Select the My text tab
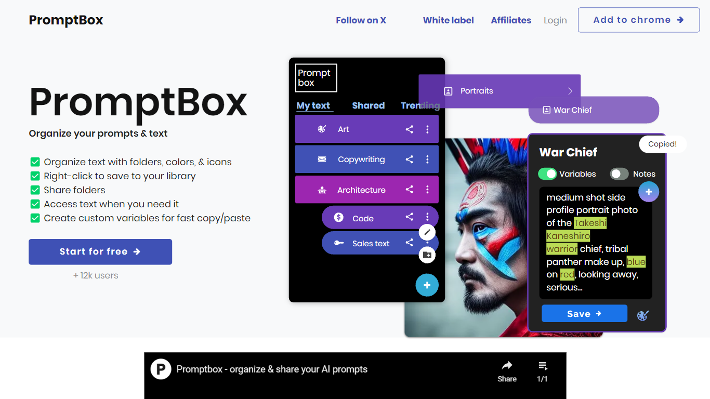 [313, 105]
